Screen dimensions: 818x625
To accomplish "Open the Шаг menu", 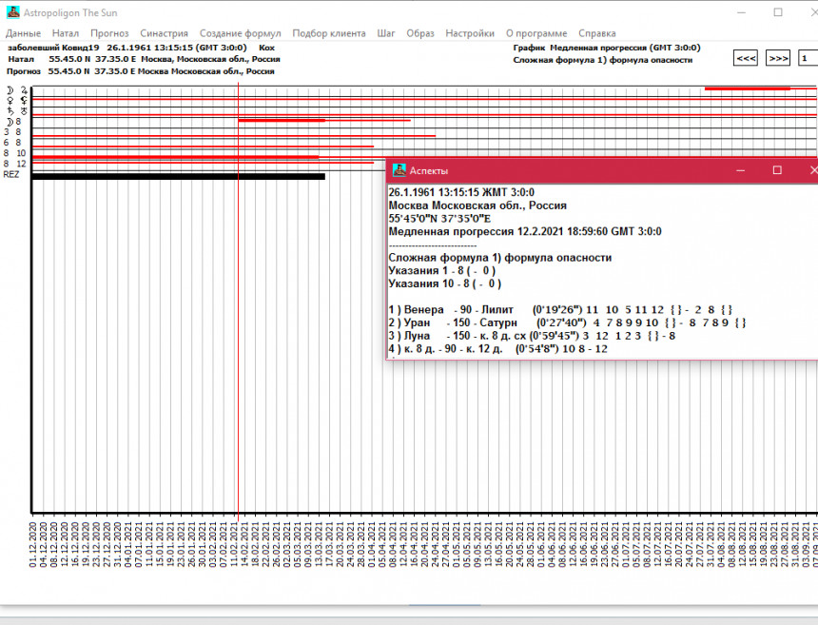I will [x=386, y=33].
